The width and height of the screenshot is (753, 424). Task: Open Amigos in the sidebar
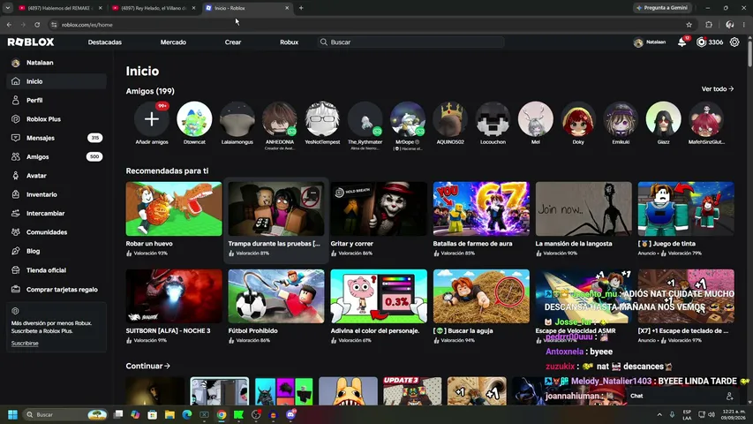tap(56, 156)
